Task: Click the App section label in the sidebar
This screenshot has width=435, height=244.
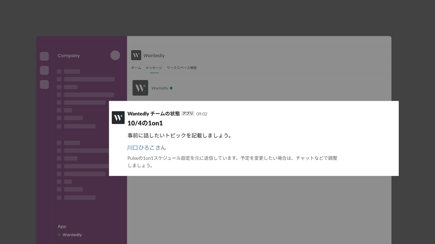Action: 62,227
